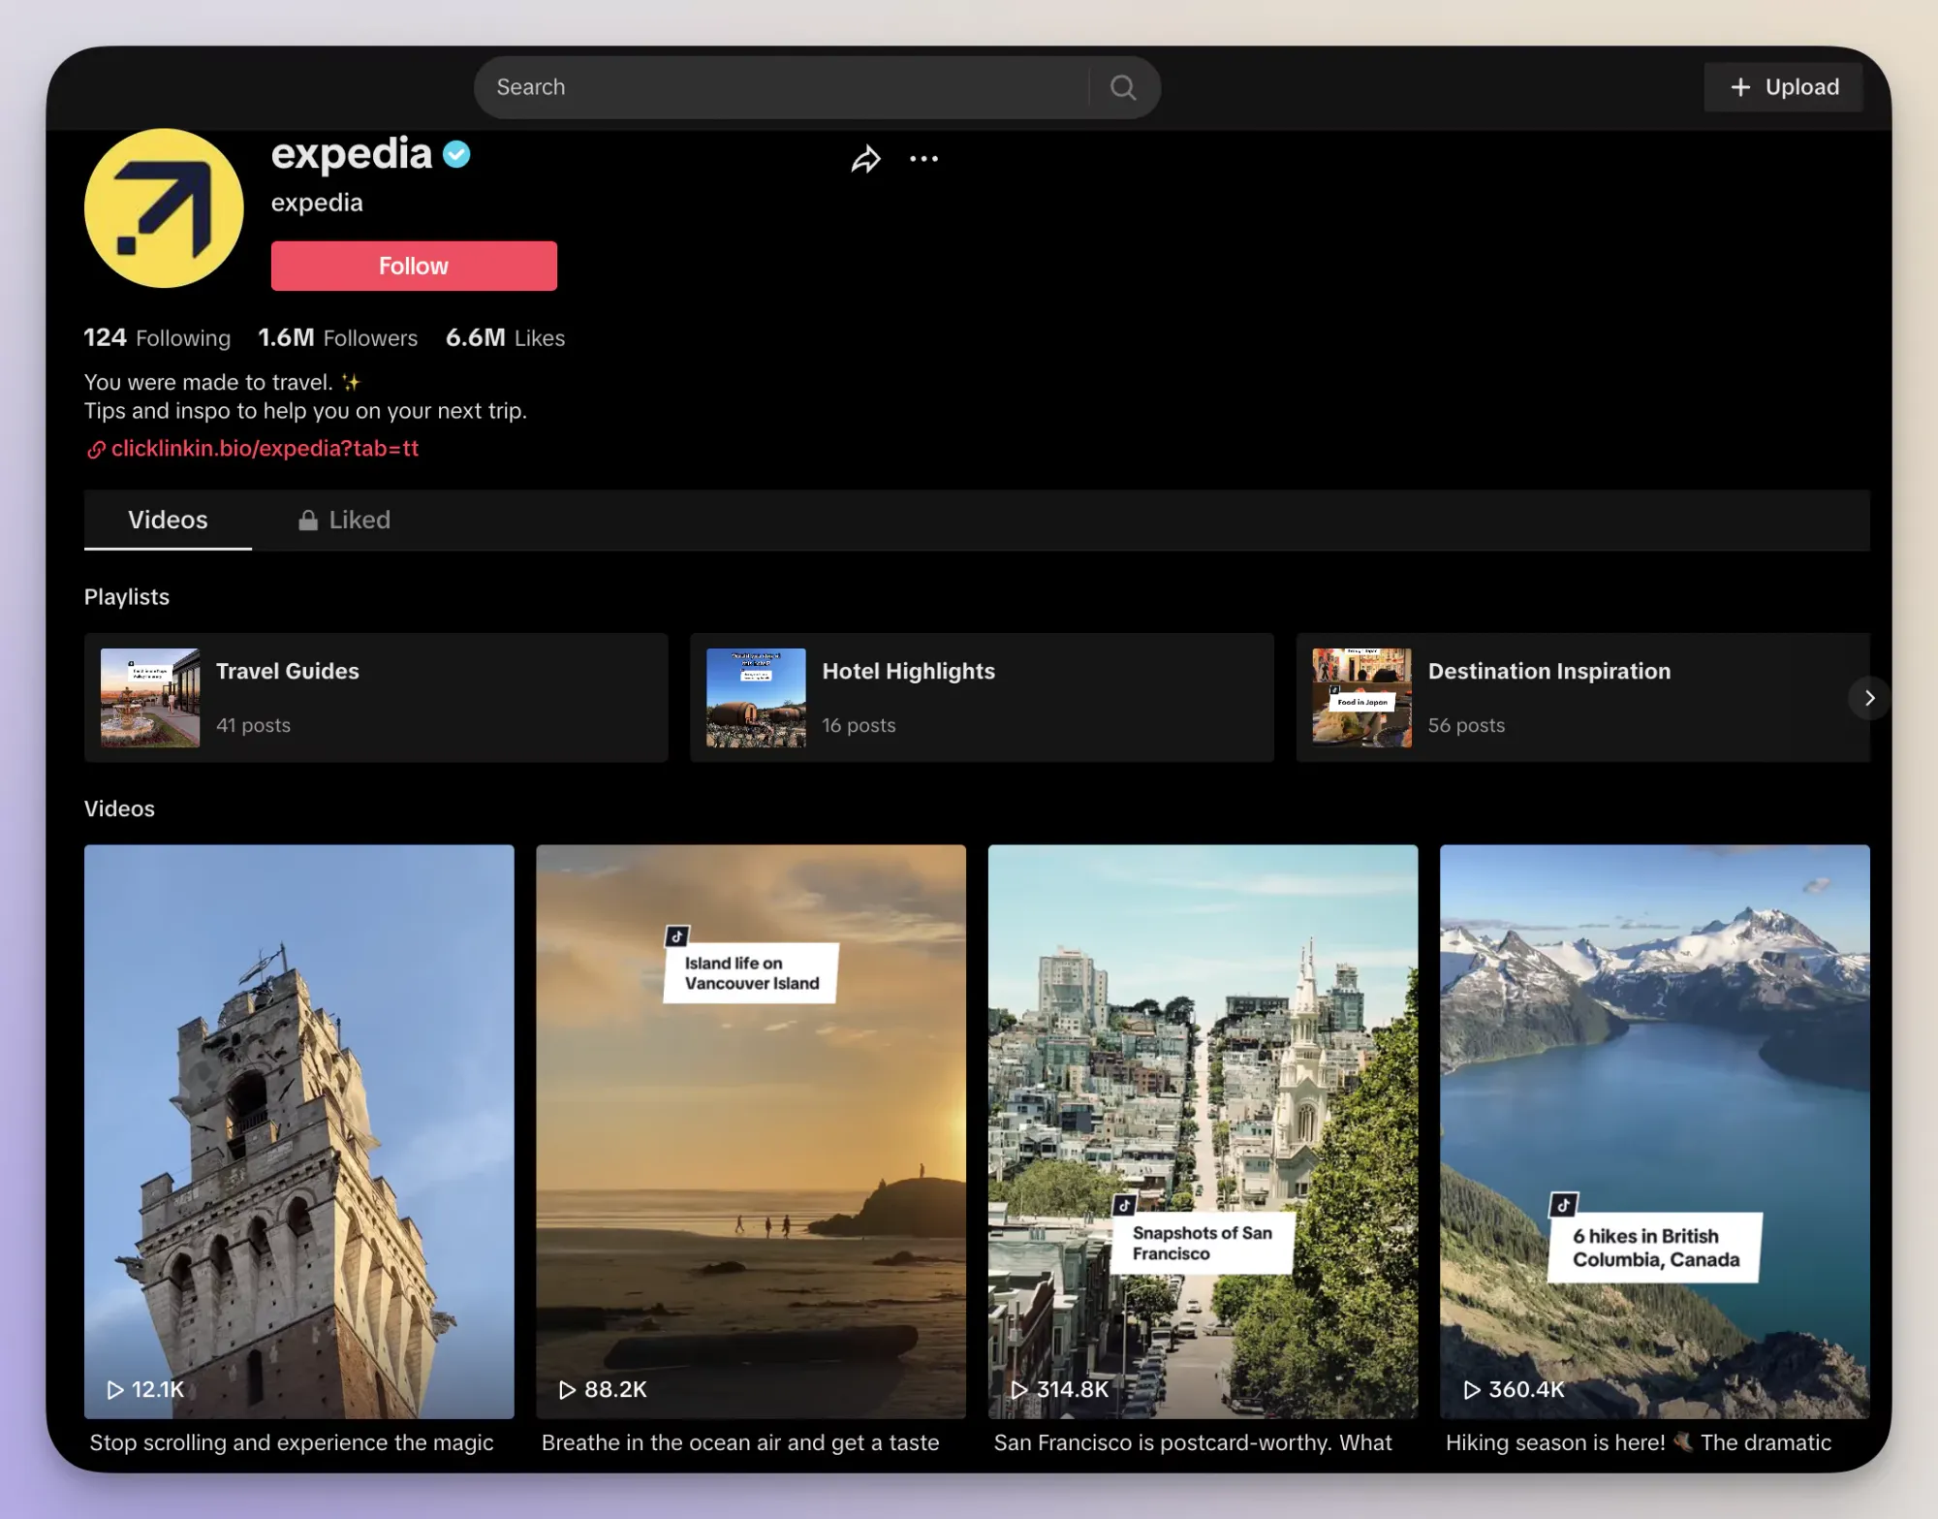Click the 6.6M Likes count
The height and width of the screenshot is (1519, 1938).
pos(505,337)
